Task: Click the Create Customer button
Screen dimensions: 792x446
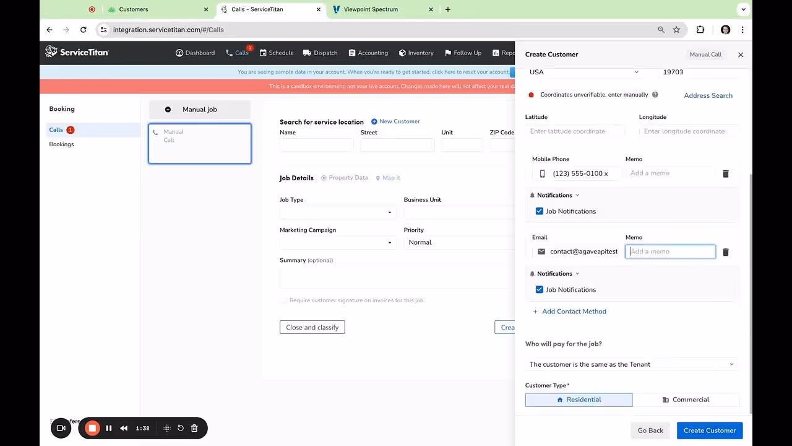Action: (x=710, y=431)
